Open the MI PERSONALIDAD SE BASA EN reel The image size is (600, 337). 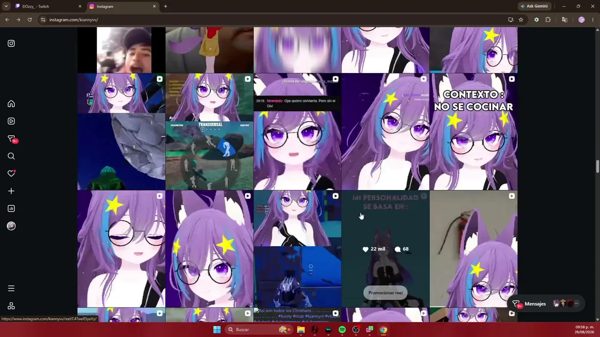(385, 249)
